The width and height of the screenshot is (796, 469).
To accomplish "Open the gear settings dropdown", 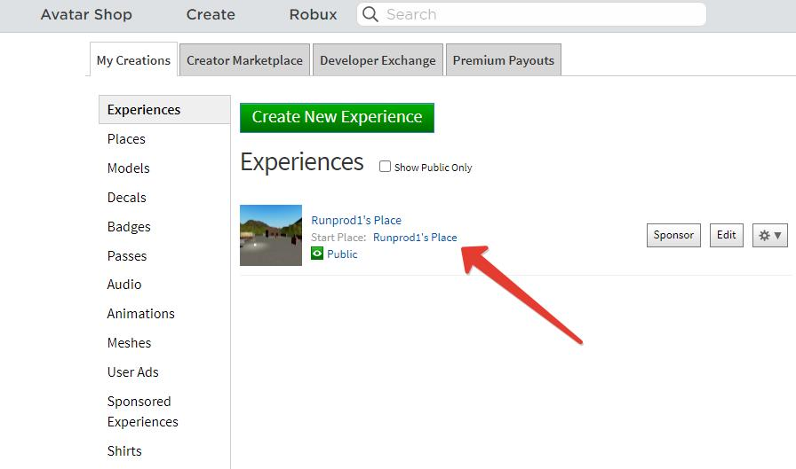I will [769, 235].
